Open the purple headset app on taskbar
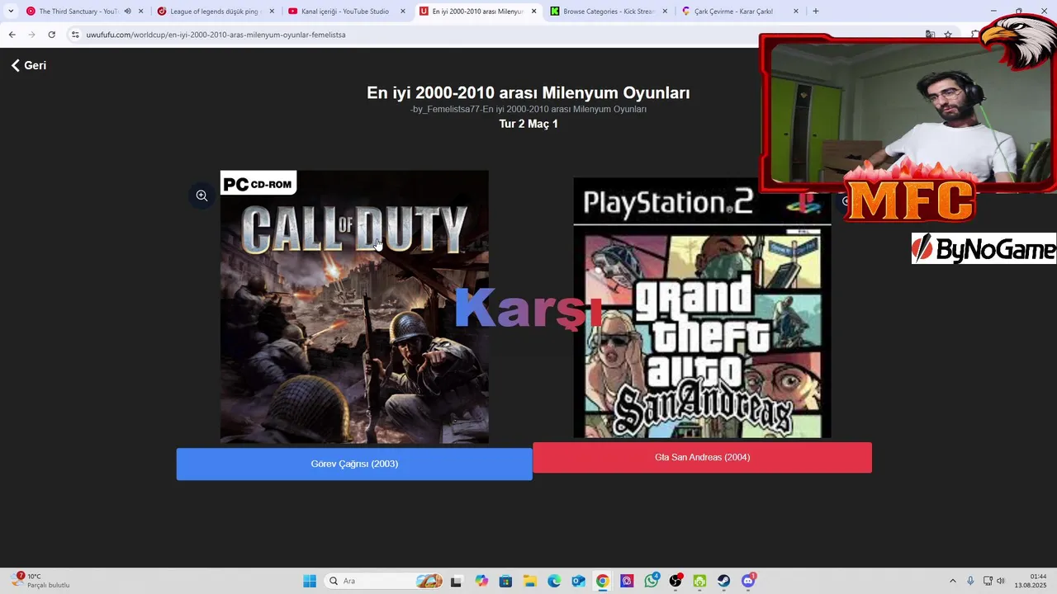This screenshot has height=594, width=1057. (627, 581)
